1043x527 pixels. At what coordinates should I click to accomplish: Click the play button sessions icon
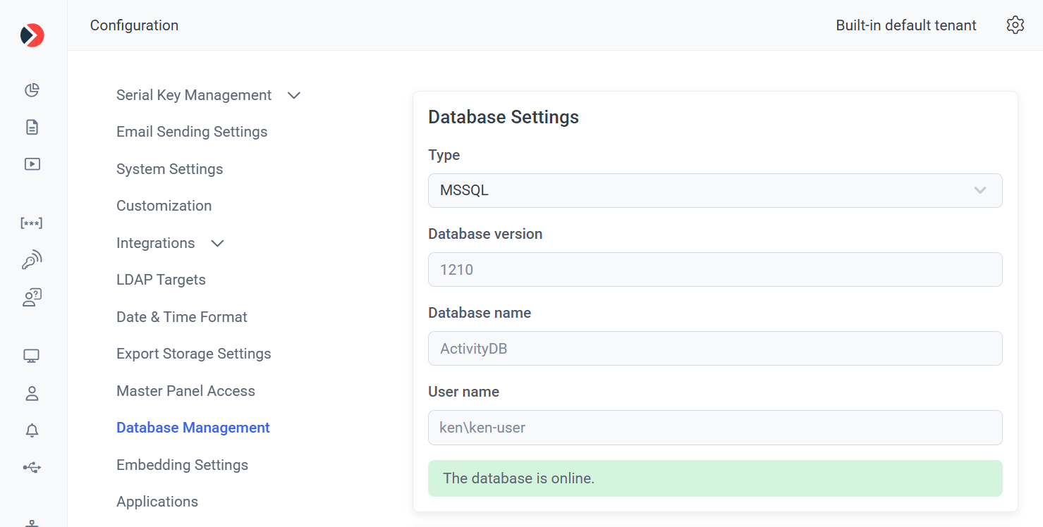click(32, 164)
